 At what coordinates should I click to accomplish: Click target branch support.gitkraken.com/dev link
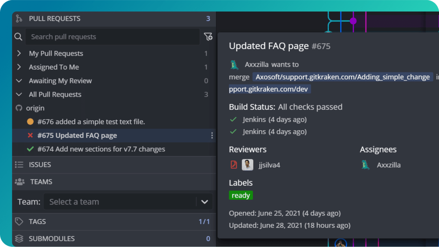[x=270, y=89]
